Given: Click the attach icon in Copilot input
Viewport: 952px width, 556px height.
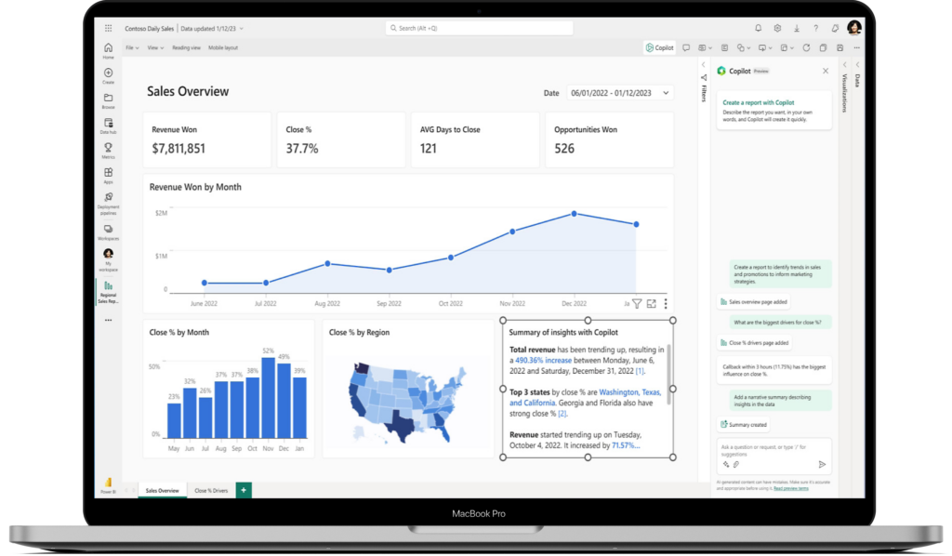Looking at the screenshot, I should [736, 464].
